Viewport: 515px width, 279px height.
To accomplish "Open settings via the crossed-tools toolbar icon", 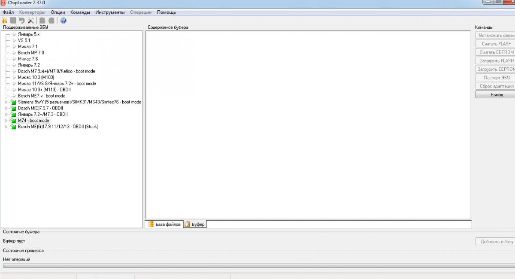I will 30,20.
